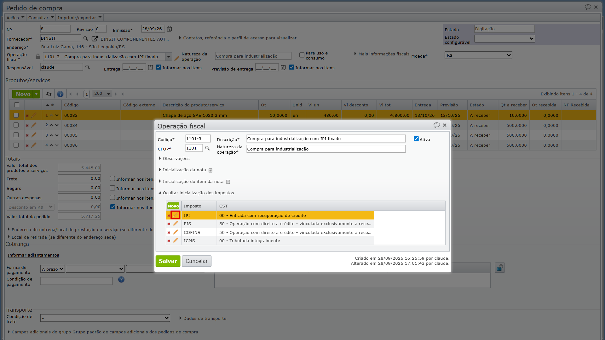The image size is (605, 340).
Task: Open Forma de pagamento A prazo dropdown
Action: pyautogui.click(x=53, y=269)
